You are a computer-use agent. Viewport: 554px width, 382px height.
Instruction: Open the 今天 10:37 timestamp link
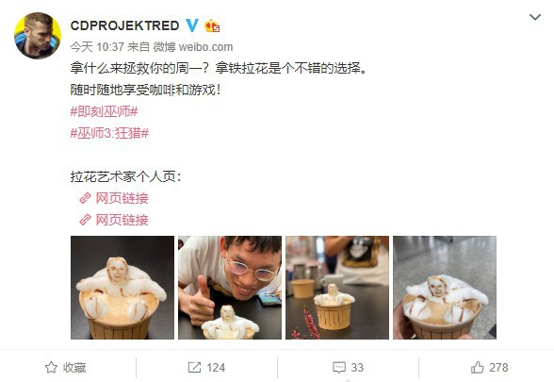[97, 47]
